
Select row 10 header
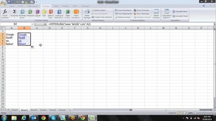(2, 60)
